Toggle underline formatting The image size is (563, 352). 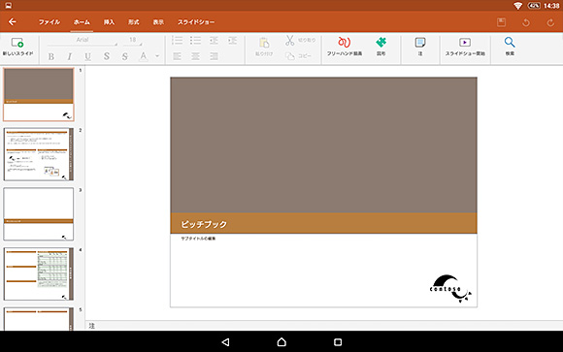coord(87,56)
